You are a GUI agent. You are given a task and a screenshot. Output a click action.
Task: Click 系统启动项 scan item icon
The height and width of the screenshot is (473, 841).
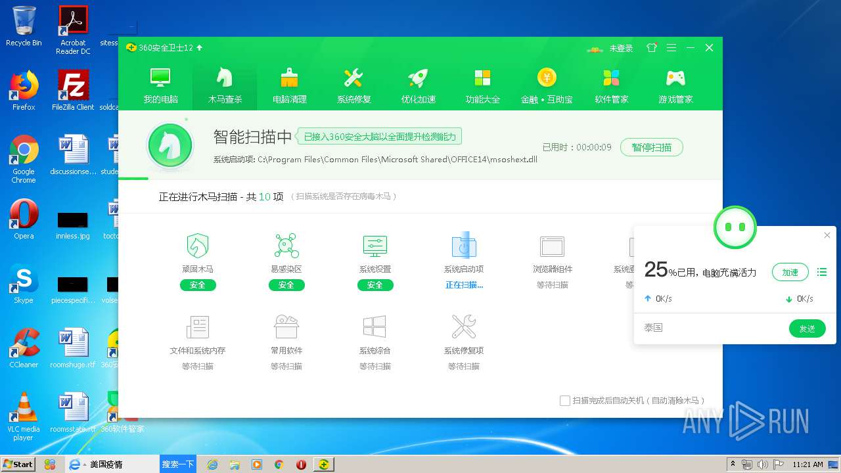pos(464,246)
